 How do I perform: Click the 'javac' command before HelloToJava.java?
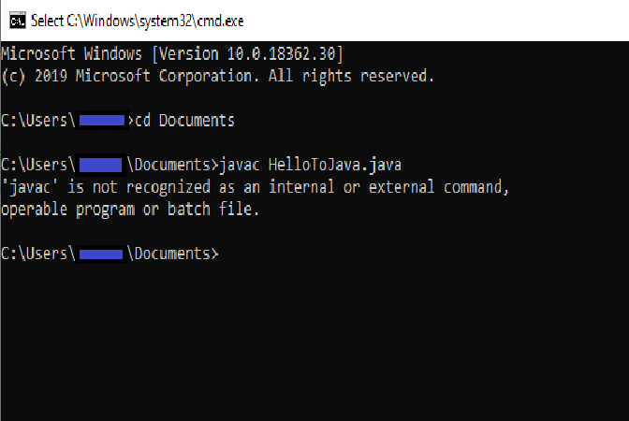pos(240,165)
